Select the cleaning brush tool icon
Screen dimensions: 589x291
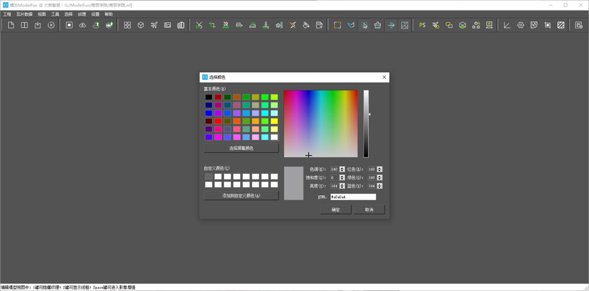tap(378, 25)
